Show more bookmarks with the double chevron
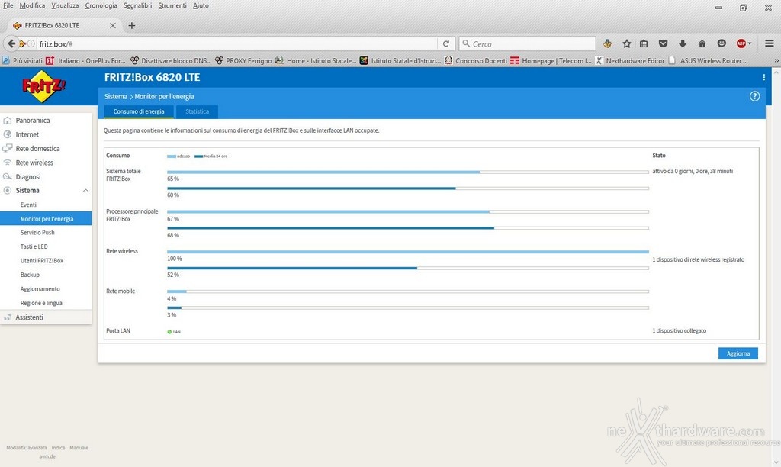 click(x=776, y=60)
